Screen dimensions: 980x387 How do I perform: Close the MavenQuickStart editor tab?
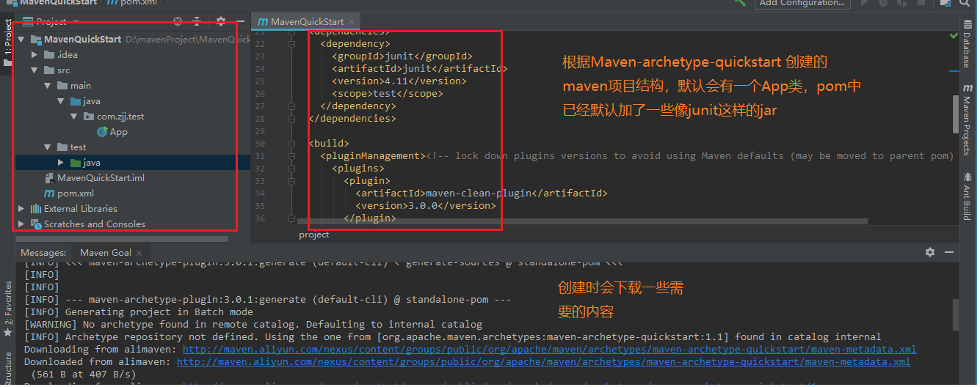point(351,21)
